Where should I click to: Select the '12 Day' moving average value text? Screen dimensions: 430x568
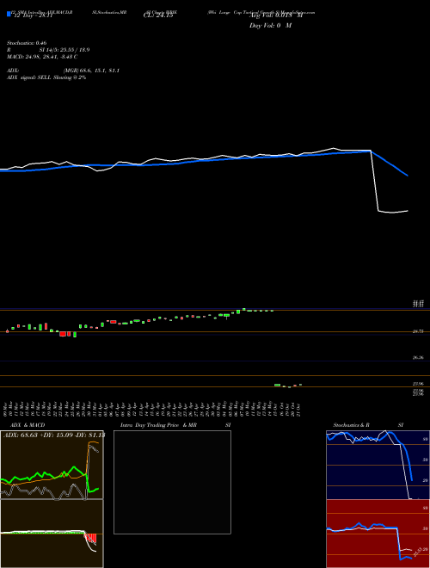(34, 15)
